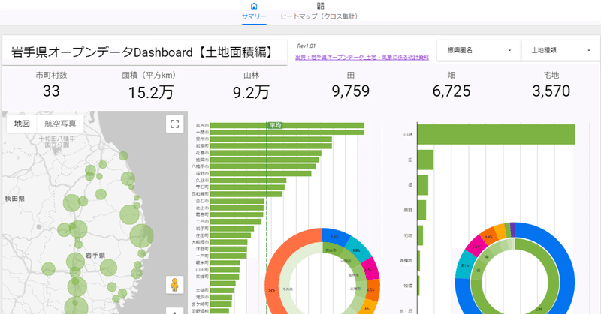
Task: Open the サマリー home tab icon
Action: click(254, 6)
